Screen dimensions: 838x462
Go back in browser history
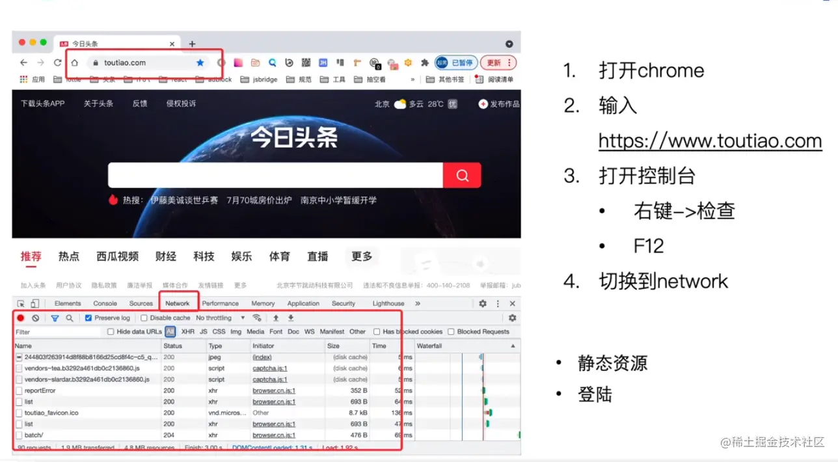[x=23, y=62]
